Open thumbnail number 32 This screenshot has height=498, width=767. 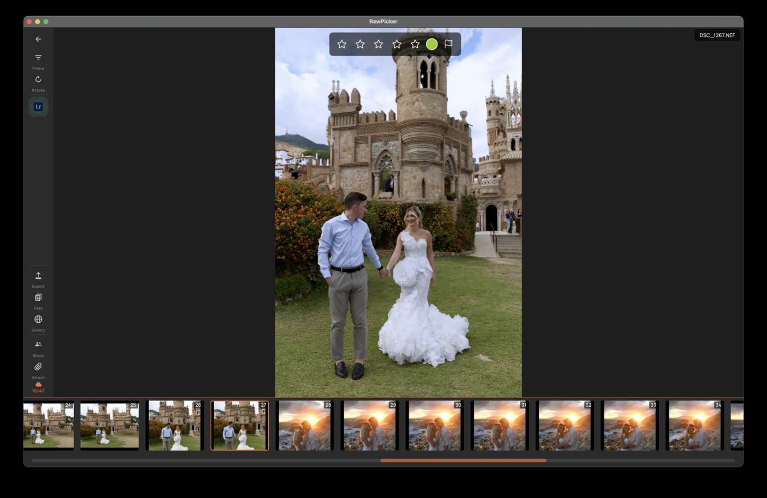coord(564,426)
